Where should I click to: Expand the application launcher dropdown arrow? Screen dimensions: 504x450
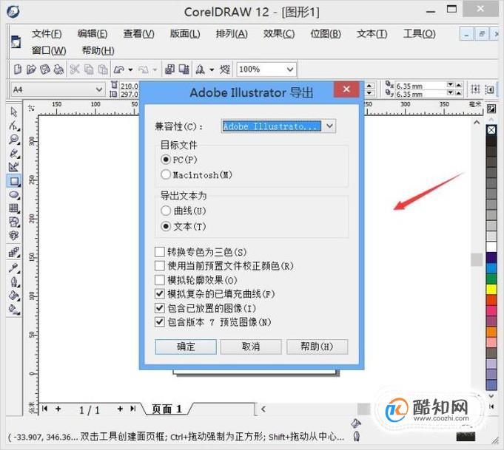(212, 69)
